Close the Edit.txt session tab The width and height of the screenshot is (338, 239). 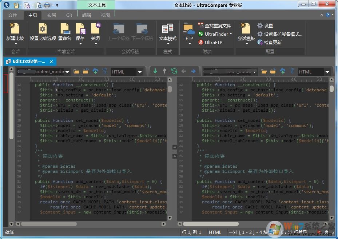coord(51,61)
